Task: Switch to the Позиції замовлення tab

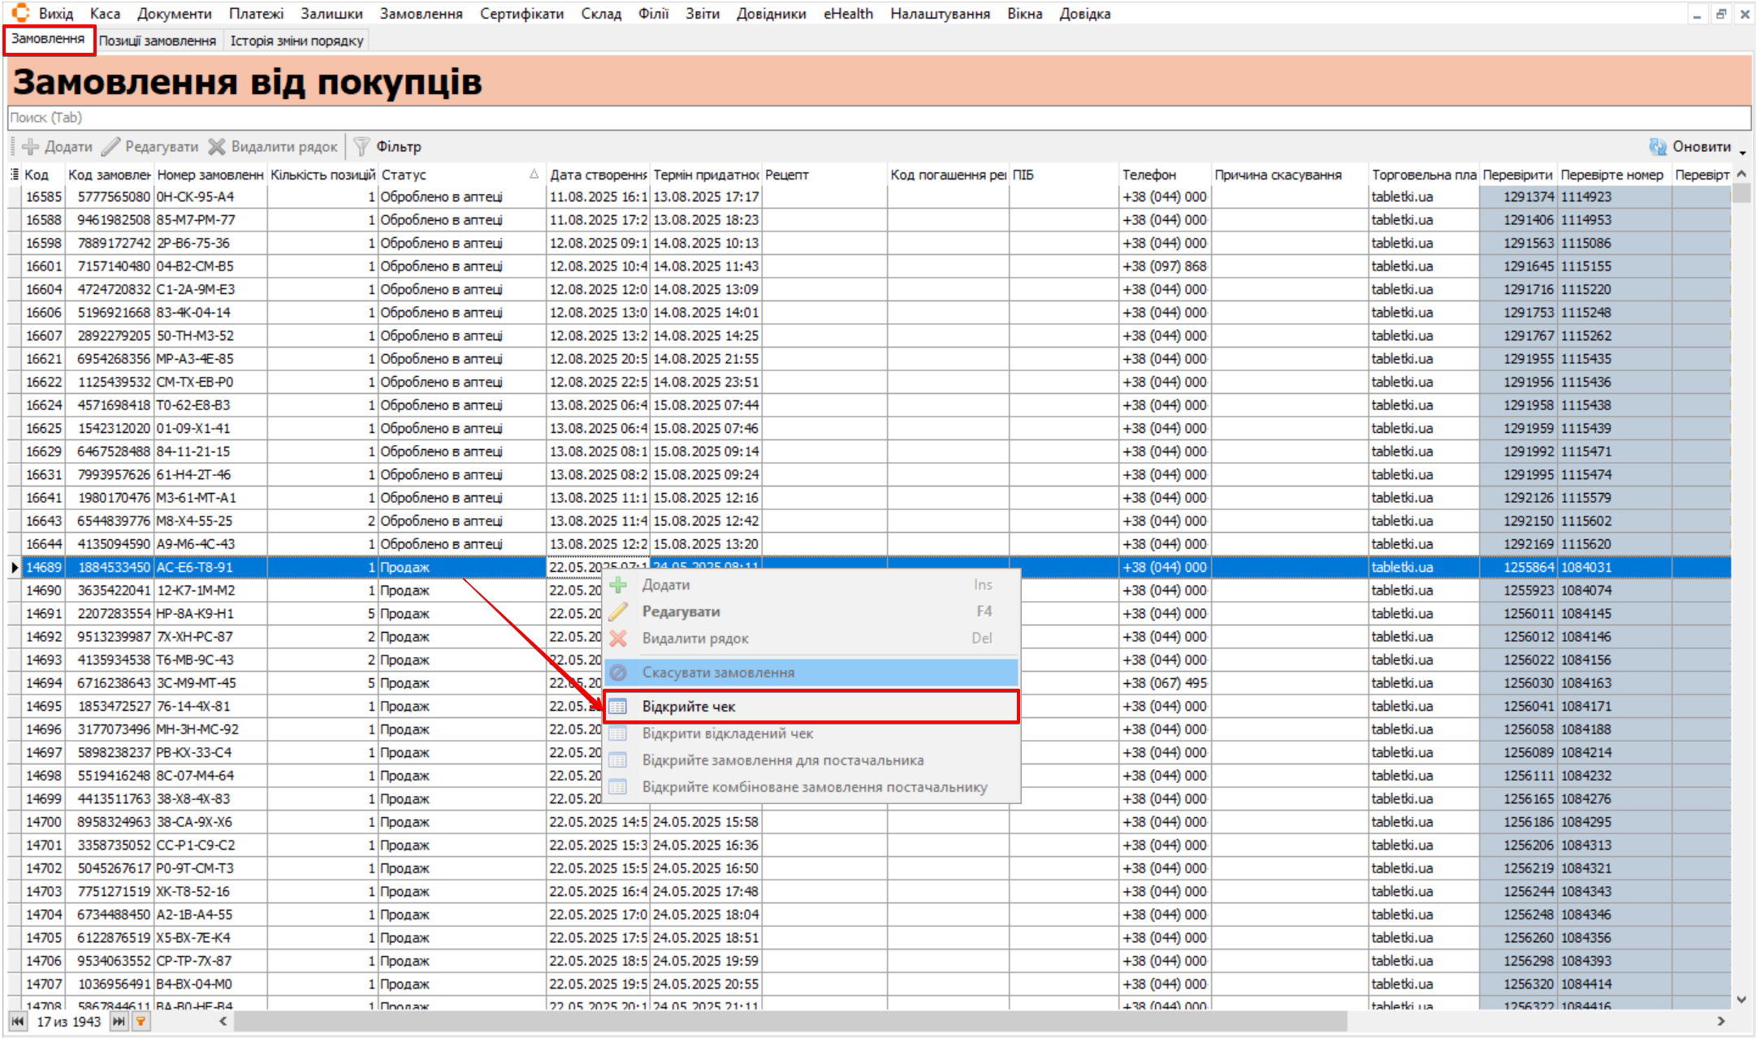Action: 158,41
